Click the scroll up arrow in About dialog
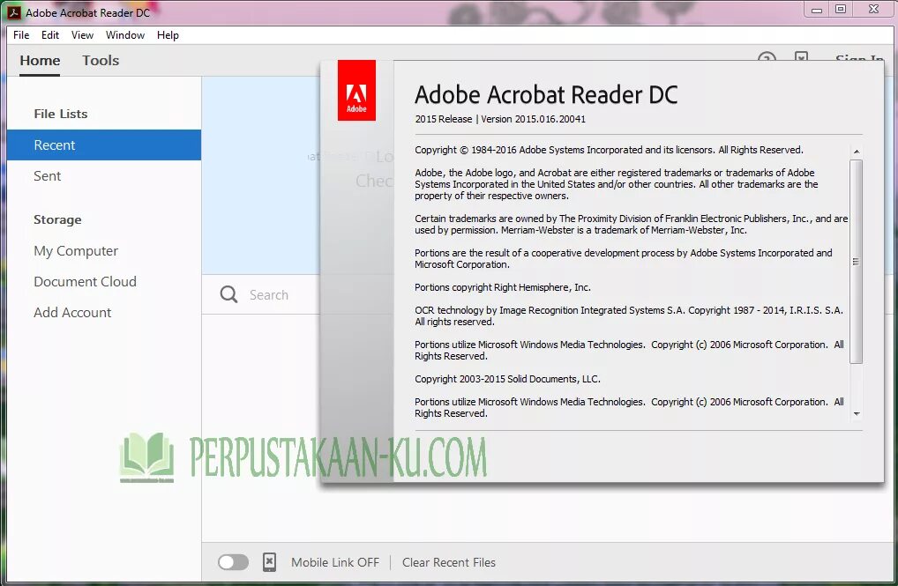This screenshot has height=586, width=898. click(x=857, y=152)
